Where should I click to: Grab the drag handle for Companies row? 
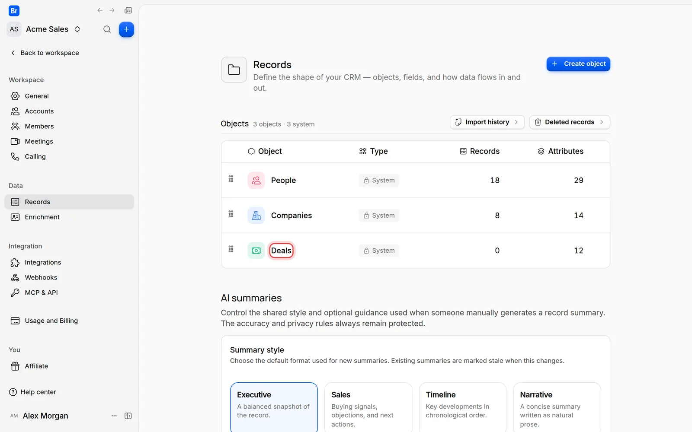231,214
